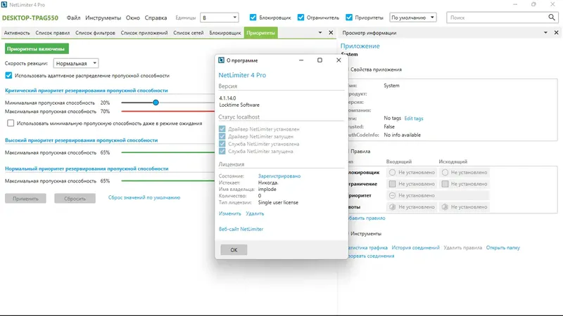This screenshot has height=316, width=563.
Task: Close the About dialog window
Action: click(x=339, y=60)
